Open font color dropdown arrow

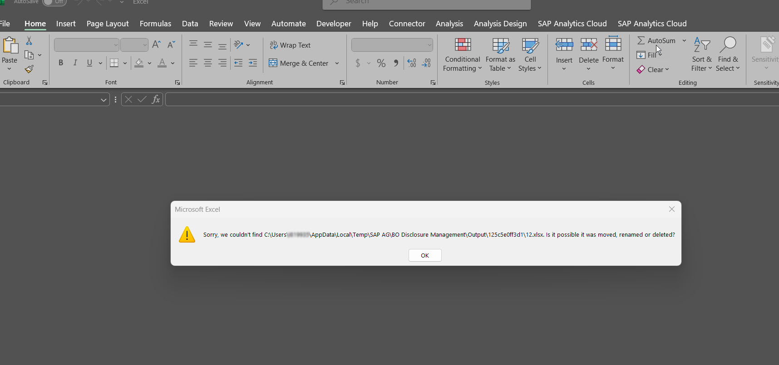coord(173,63)
